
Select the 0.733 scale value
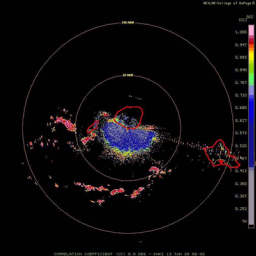tap(241, 95)
